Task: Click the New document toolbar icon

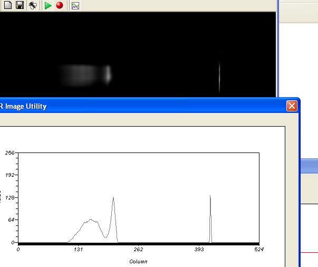Action: coord(8,5)
